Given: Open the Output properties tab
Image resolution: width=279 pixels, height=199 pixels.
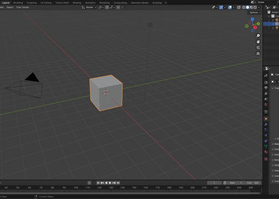Looking at the screenshot, I should tap(266, 88).
